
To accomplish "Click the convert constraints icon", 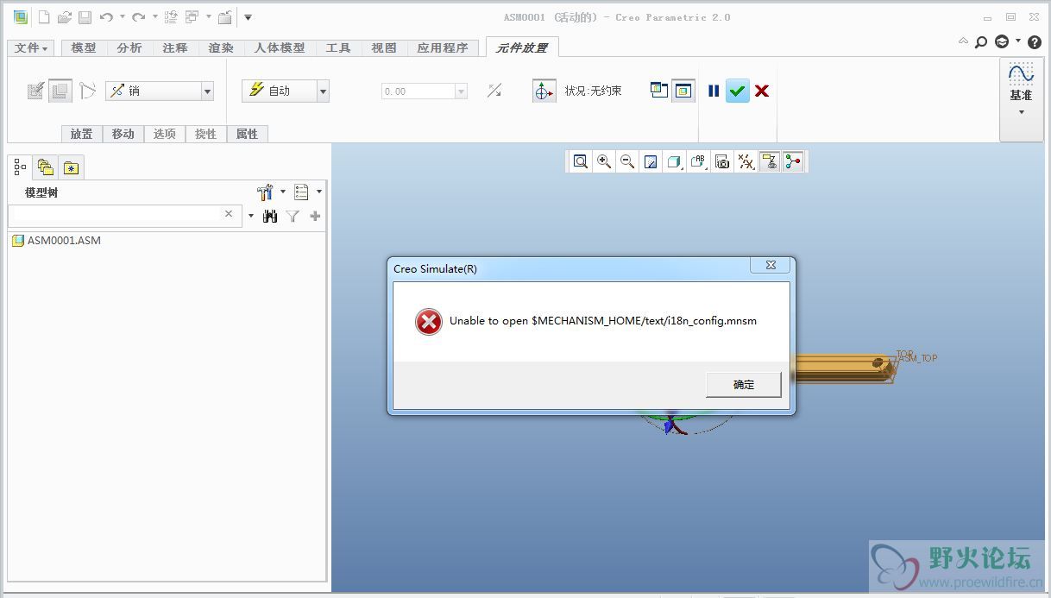I will point(87,91).
